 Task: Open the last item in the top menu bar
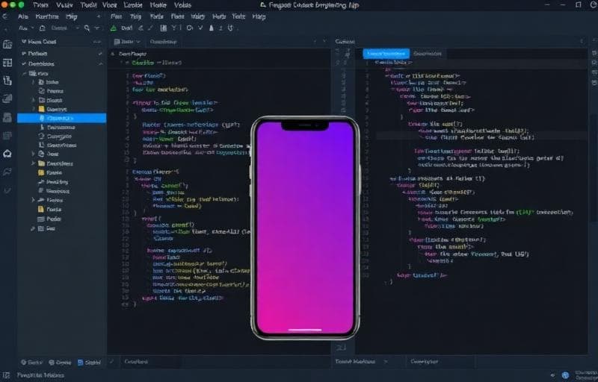coord(182,5)
